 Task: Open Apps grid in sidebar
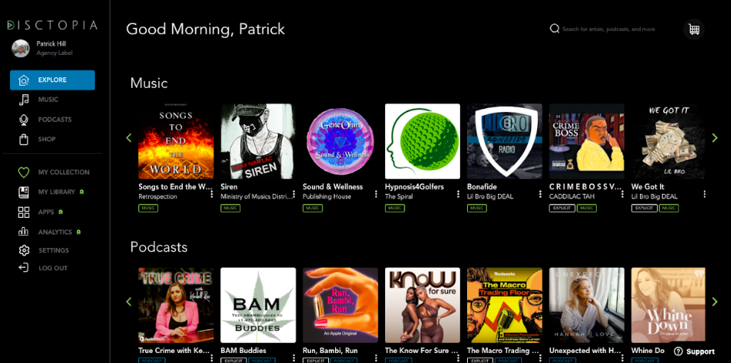click(x=23, y=212)
